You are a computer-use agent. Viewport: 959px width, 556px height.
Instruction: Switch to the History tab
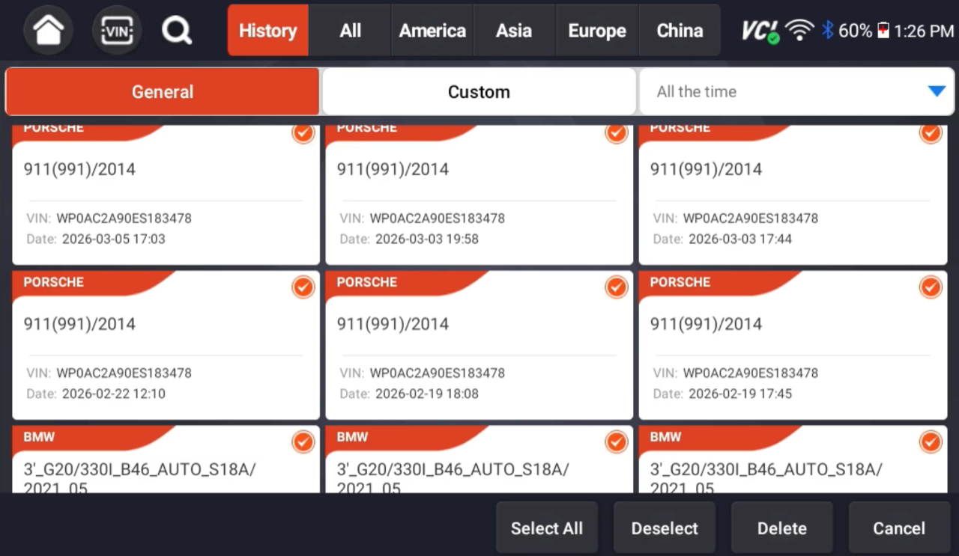tap(267, 31)
